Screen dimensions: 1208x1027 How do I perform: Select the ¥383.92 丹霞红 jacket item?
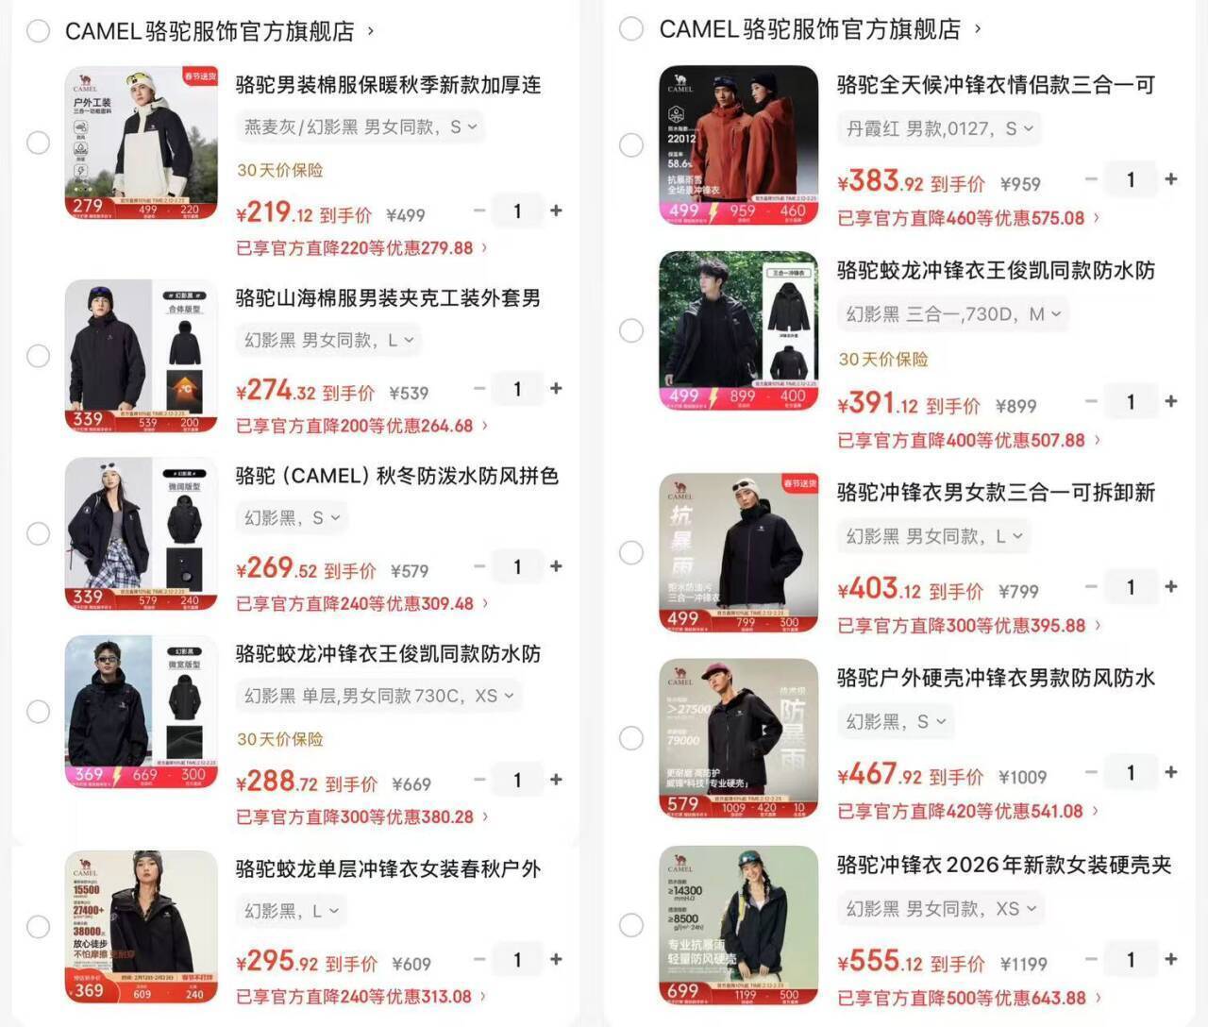631,144
